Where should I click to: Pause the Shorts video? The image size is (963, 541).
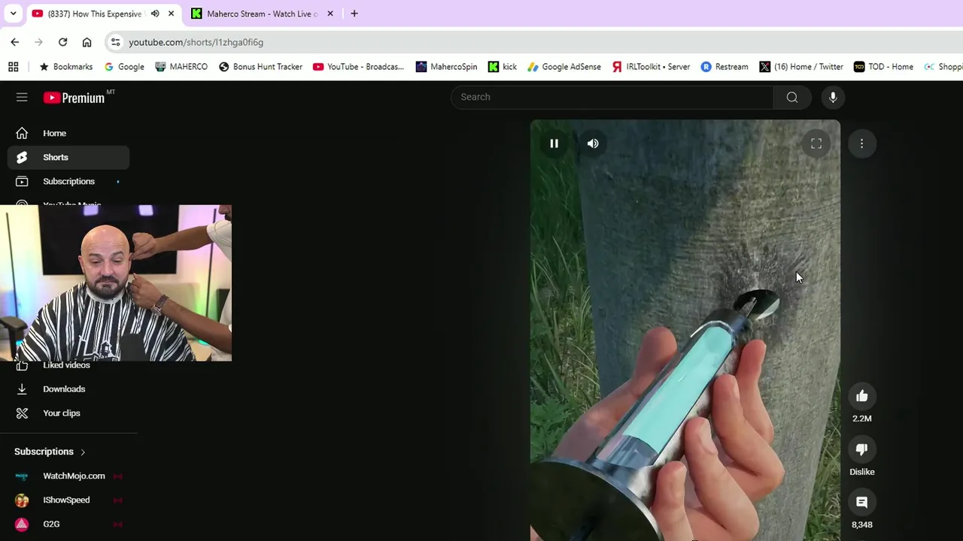554,144
